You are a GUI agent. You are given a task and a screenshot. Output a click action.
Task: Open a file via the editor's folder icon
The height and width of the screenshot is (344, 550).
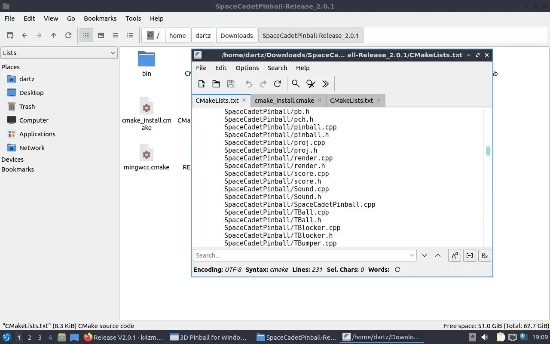point(216,84)
